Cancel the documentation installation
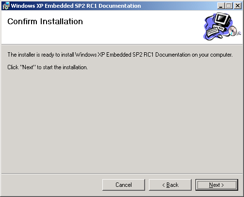 124,185
